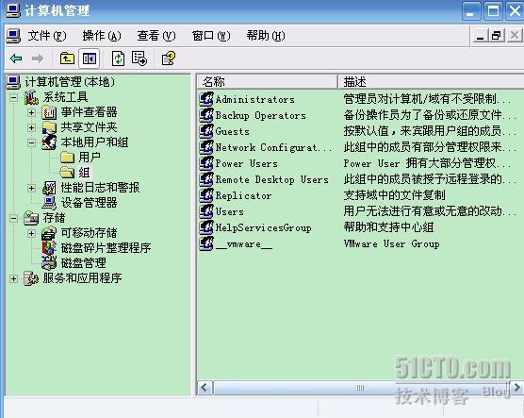The height and width of the screenshot is (418, 524).
Task: Click the __vmware__ group icon
Action: point(206,243)
